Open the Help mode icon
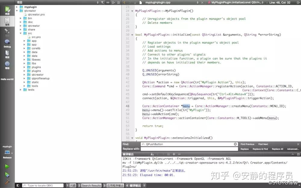Viewport: 301px width, 188px height. (x=7, y=65)
